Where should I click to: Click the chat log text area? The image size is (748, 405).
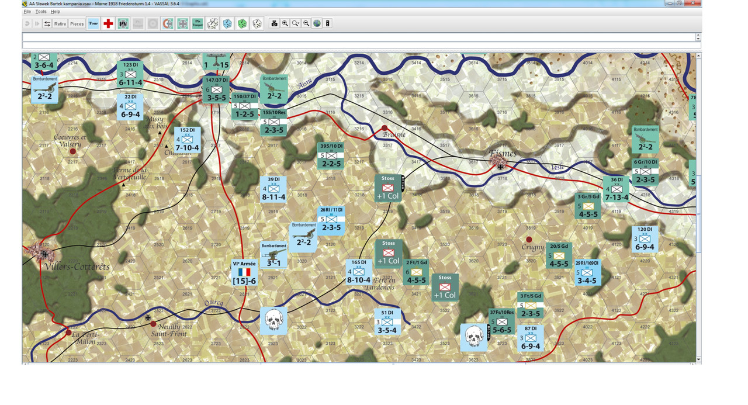click(x=359, y=37)
